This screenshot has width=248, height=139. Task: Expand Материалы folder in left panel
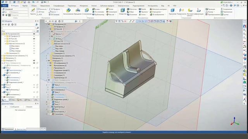pos(2,58)
